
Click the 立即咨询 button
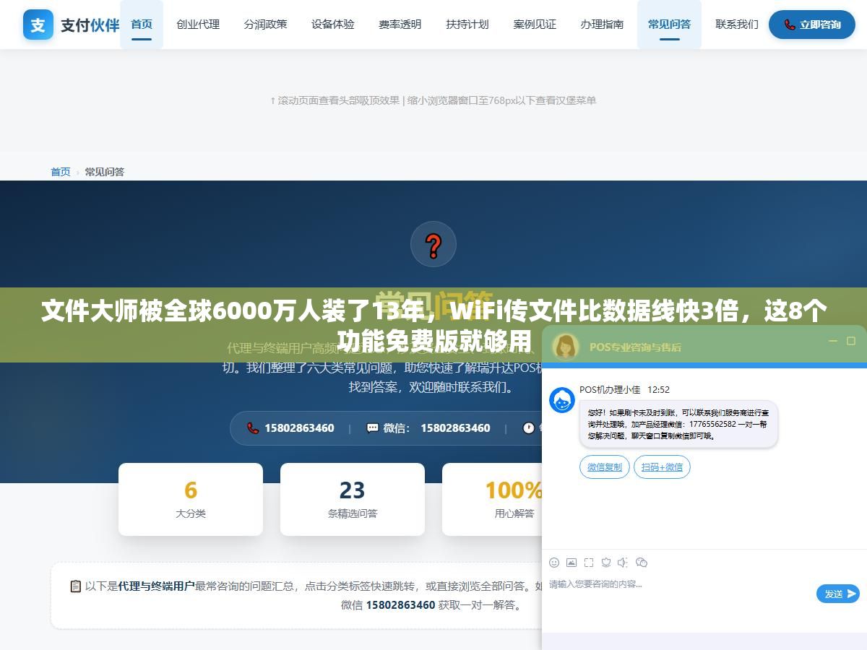[812, 25]
